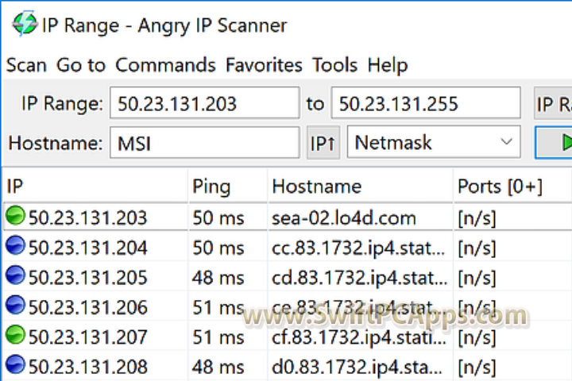Screen dimensions: 572x381
Task: Select row with IP 50.23.131.208
Action: click(288, 366)
